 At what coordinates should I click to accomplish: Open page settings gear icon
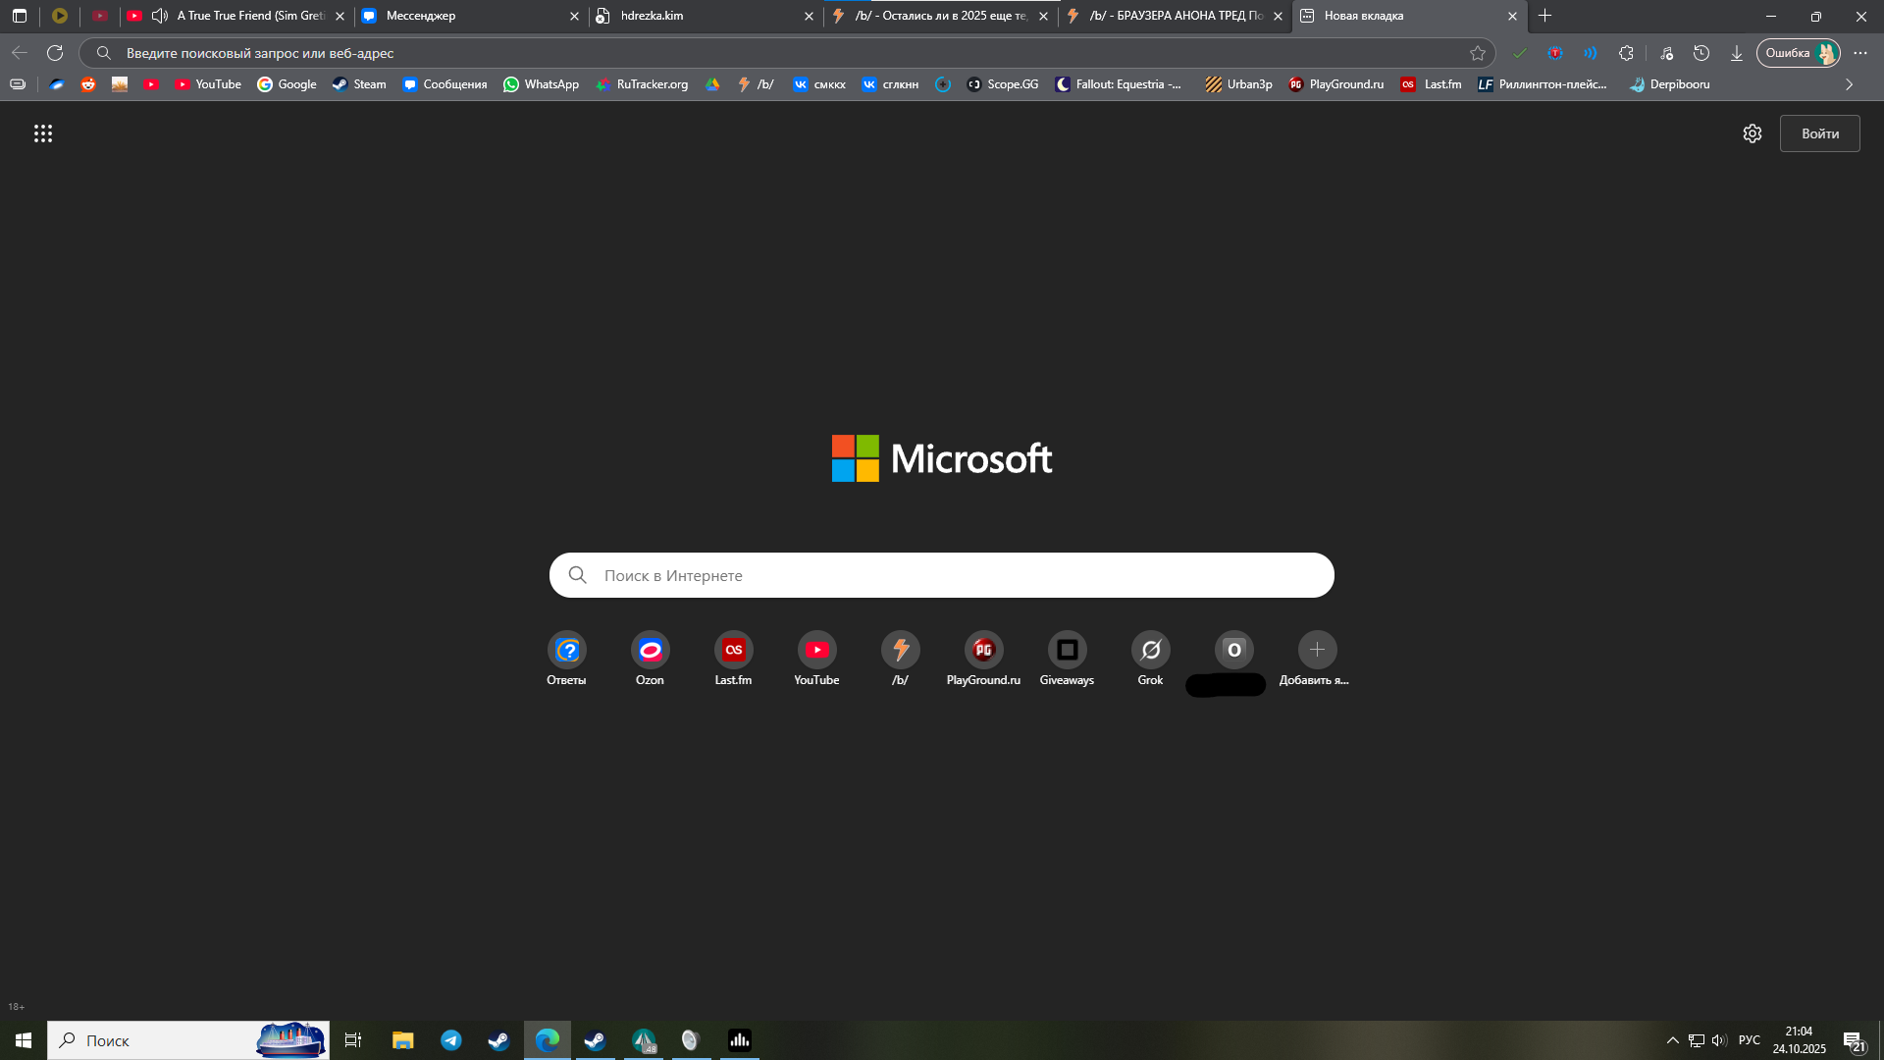pos(1752,133)
